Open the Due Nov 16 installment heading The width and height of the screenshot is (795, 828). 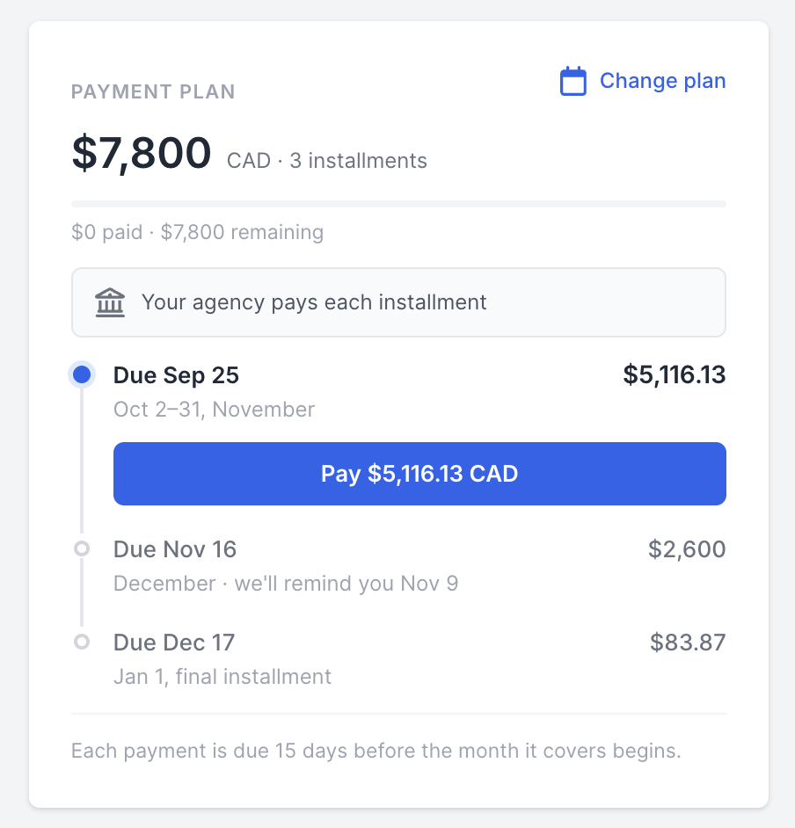click(x=175, y=549)
